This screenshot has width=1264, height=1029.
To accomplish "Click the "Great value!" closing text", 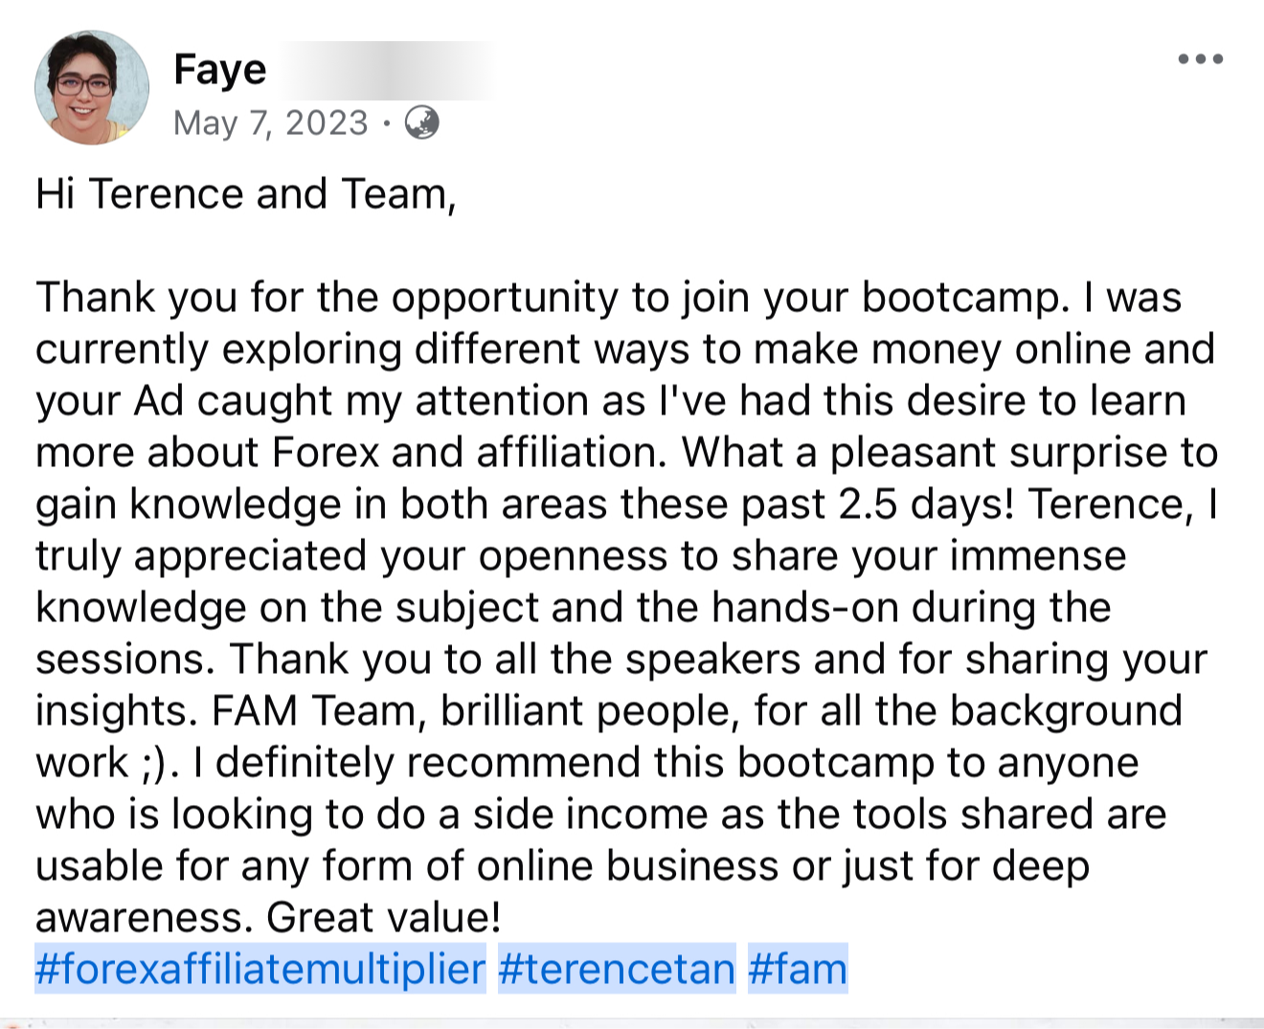I will [x=384, y=917].
